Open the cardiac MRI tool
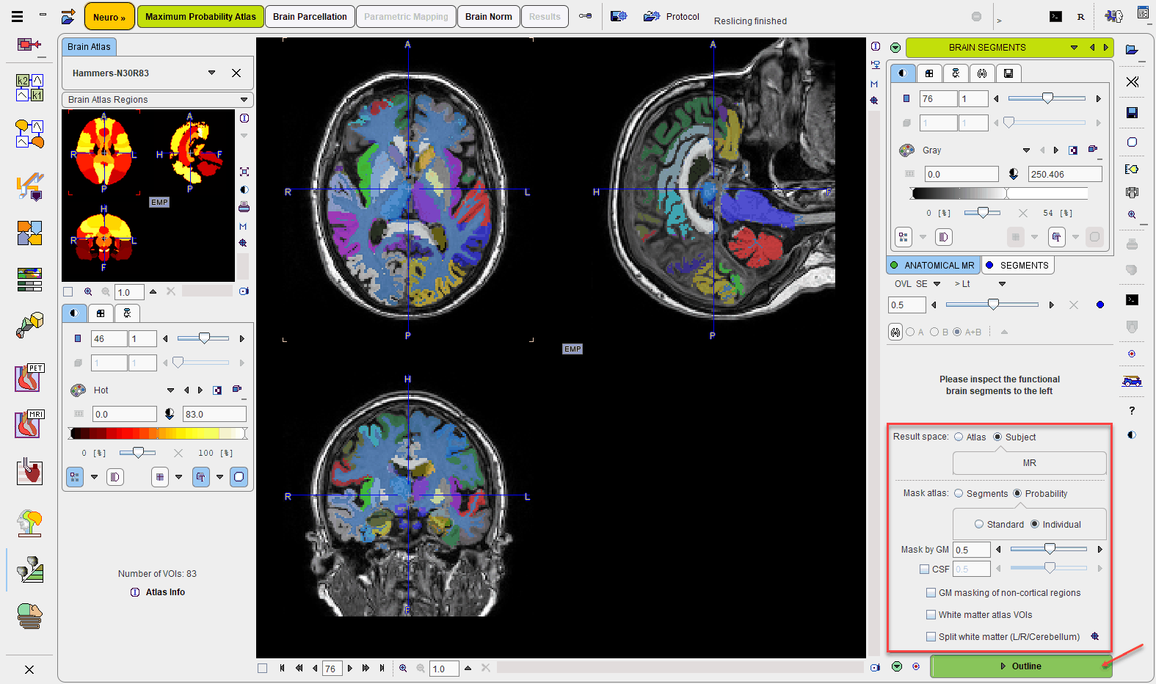The image size is (1156, 684). coord(29,423)
